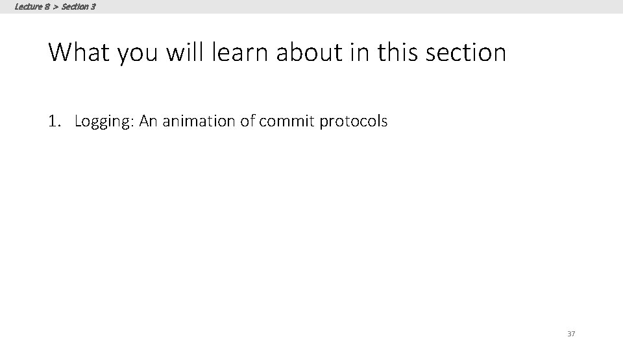
Task: Click the word 'An' in list item
Action: pos(148,121)
